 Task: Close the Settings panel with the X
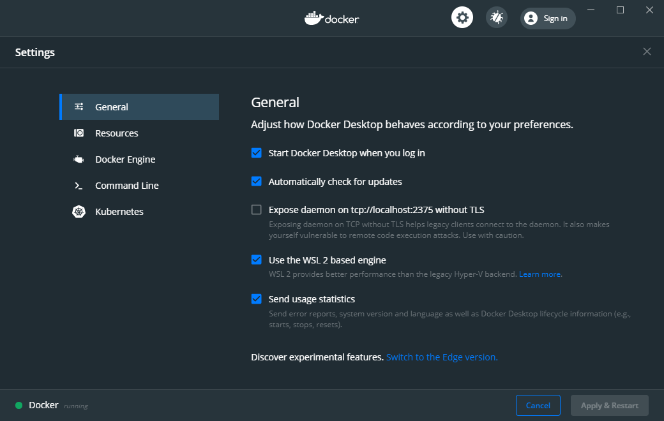647,52
